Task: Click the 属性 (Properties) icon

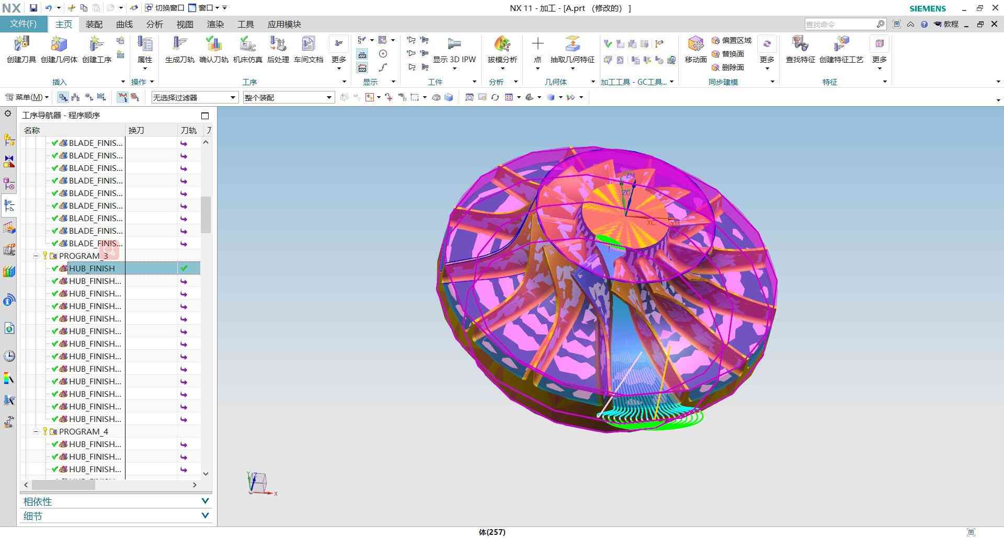Action: 145,44
